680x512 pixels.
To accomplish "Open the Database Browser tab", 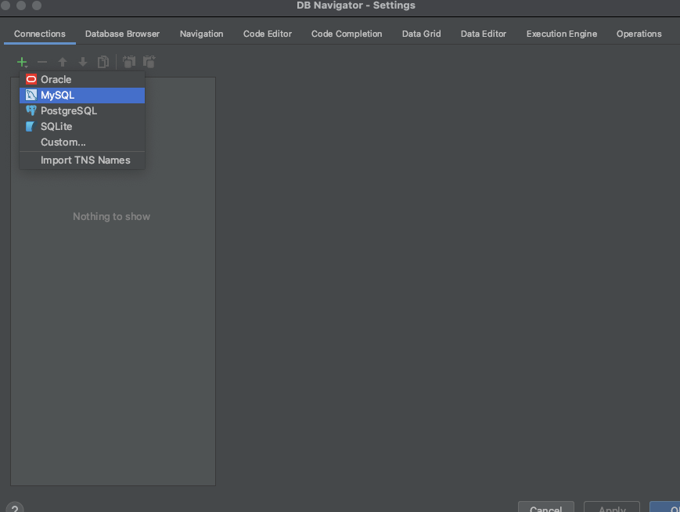I will click(x=122, y=34).
